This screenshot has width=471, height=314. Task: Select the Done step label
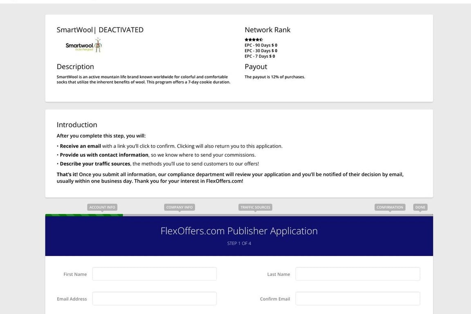click(420, 207)
